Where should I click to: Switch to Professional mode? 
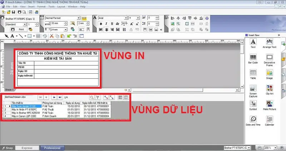point(52,148)
